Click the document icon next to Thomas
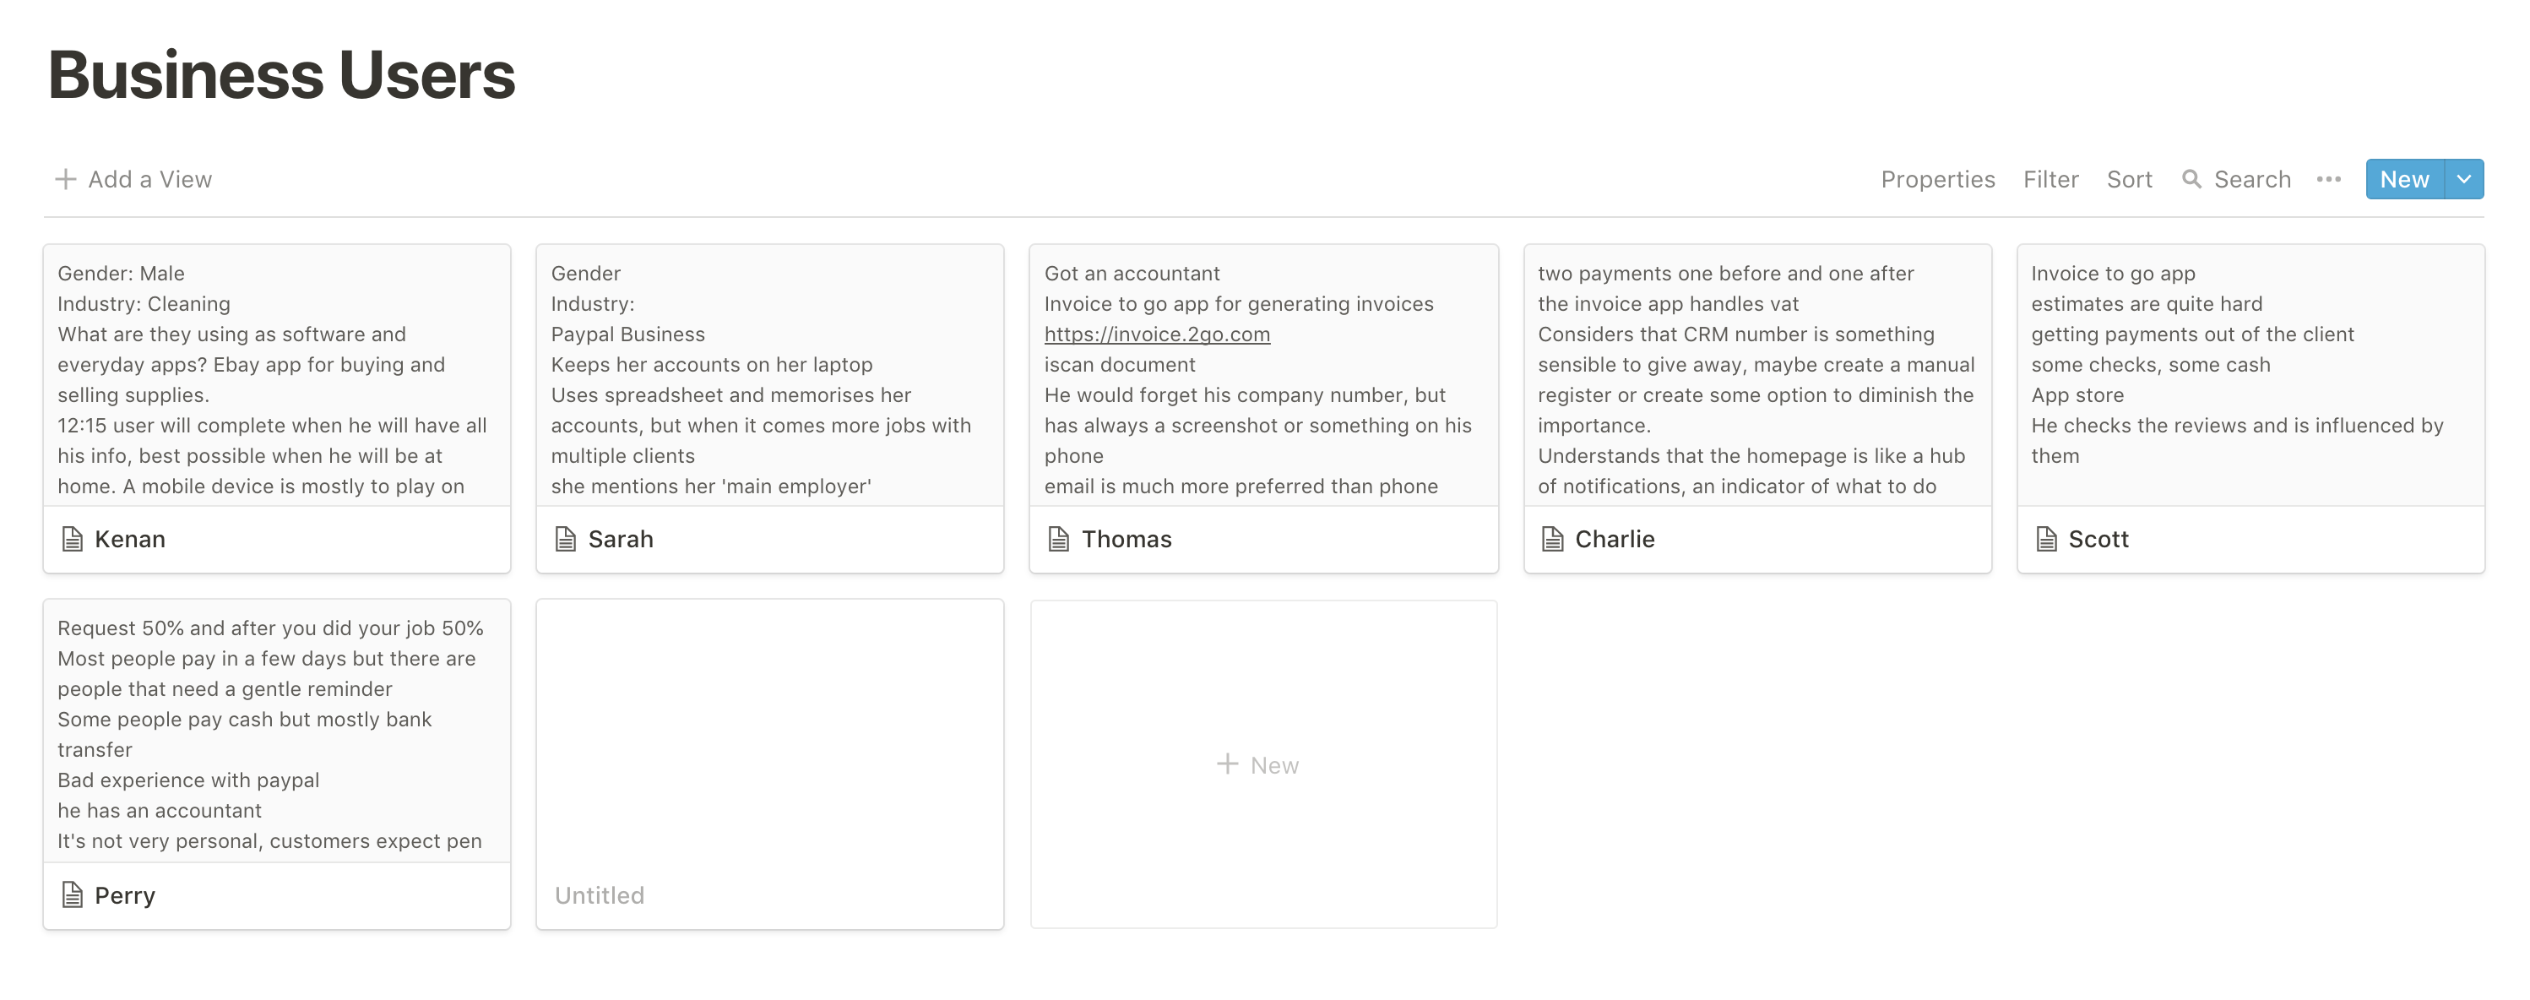2530x1000 pixels. point(1059,540)
